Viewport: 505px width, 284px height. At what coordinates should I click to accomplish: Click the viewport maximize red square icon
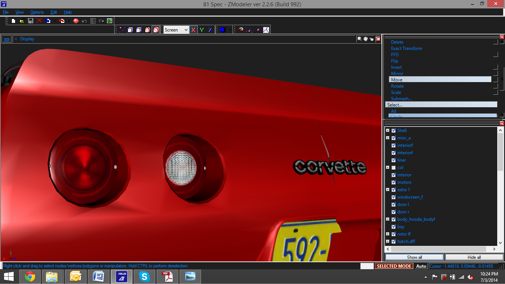[x=378, y=39]
